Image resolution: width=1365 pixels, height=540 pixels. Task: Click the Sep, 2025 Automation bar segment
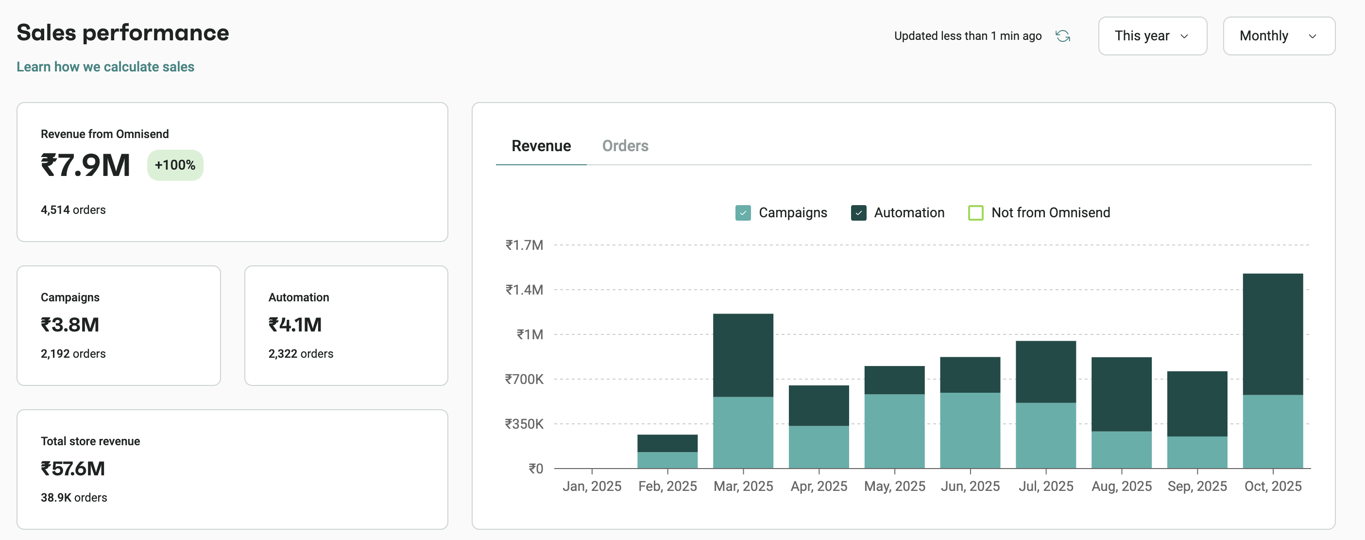point(1197,404)
